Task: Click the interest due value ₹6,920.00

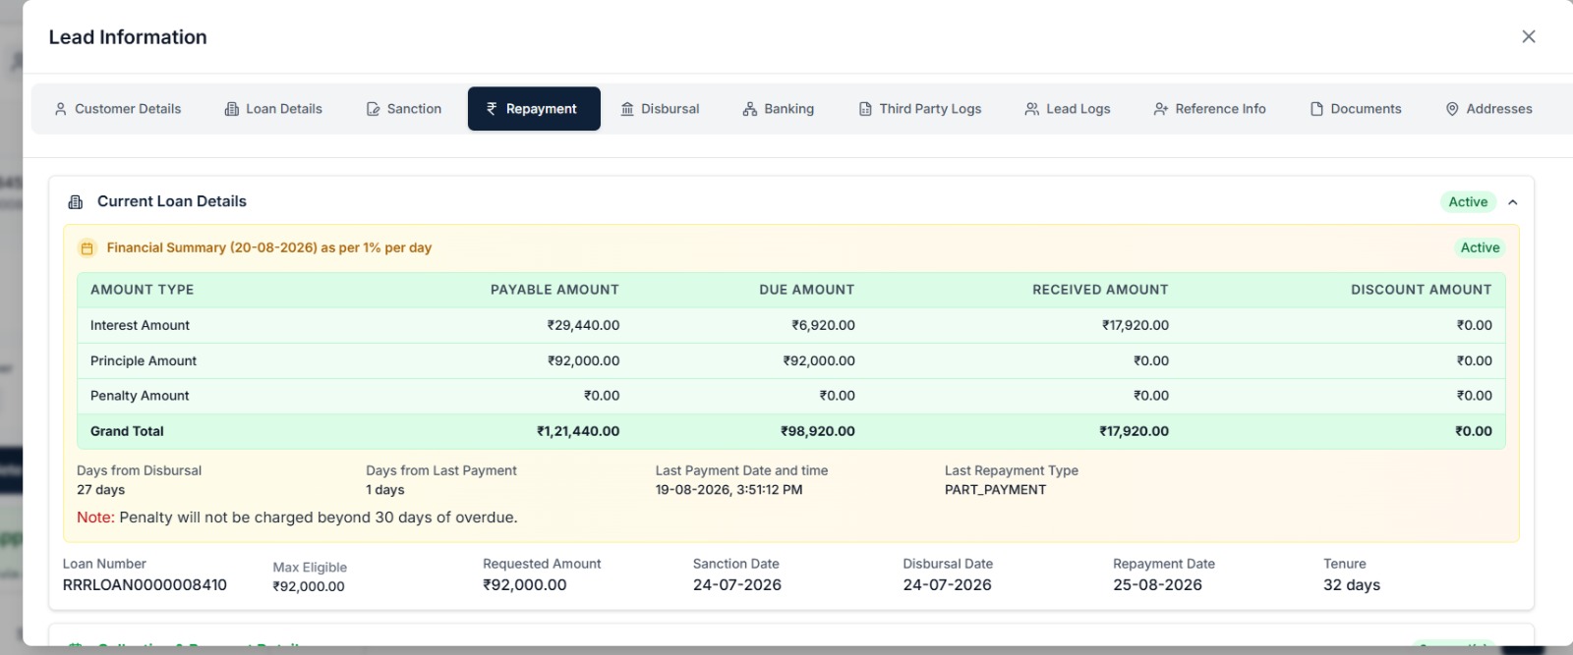Action: click(823, 326)
